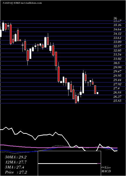Click the 33.61 price axis label
The width and height of the screenshot is (126, 176).
click(117, 38)
